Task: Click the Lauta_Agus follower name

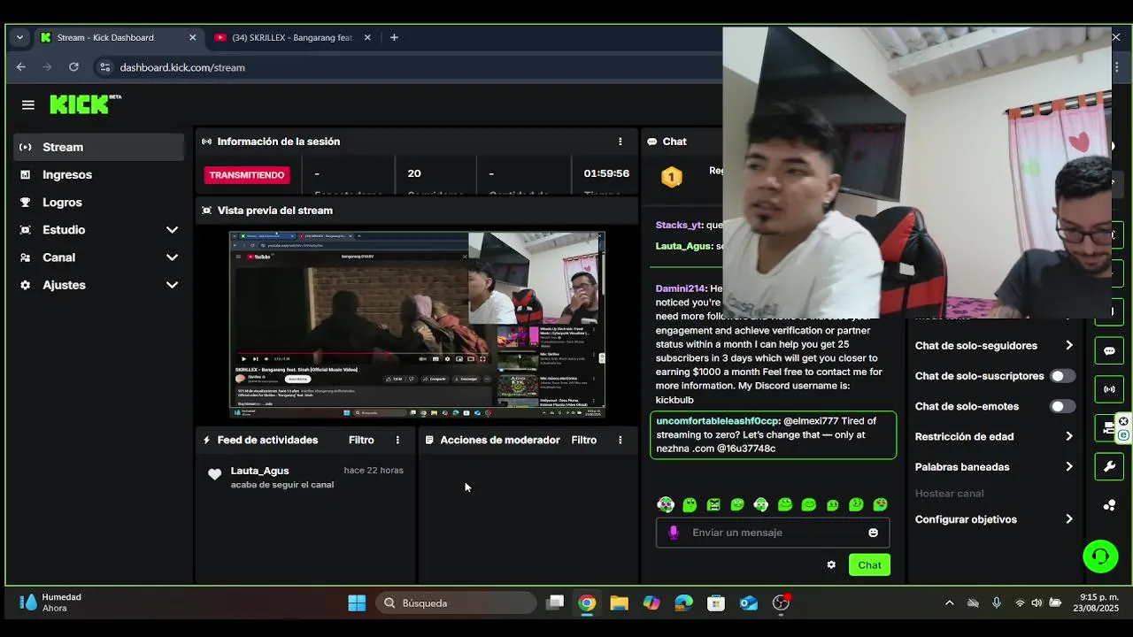Action: point(259,471)
